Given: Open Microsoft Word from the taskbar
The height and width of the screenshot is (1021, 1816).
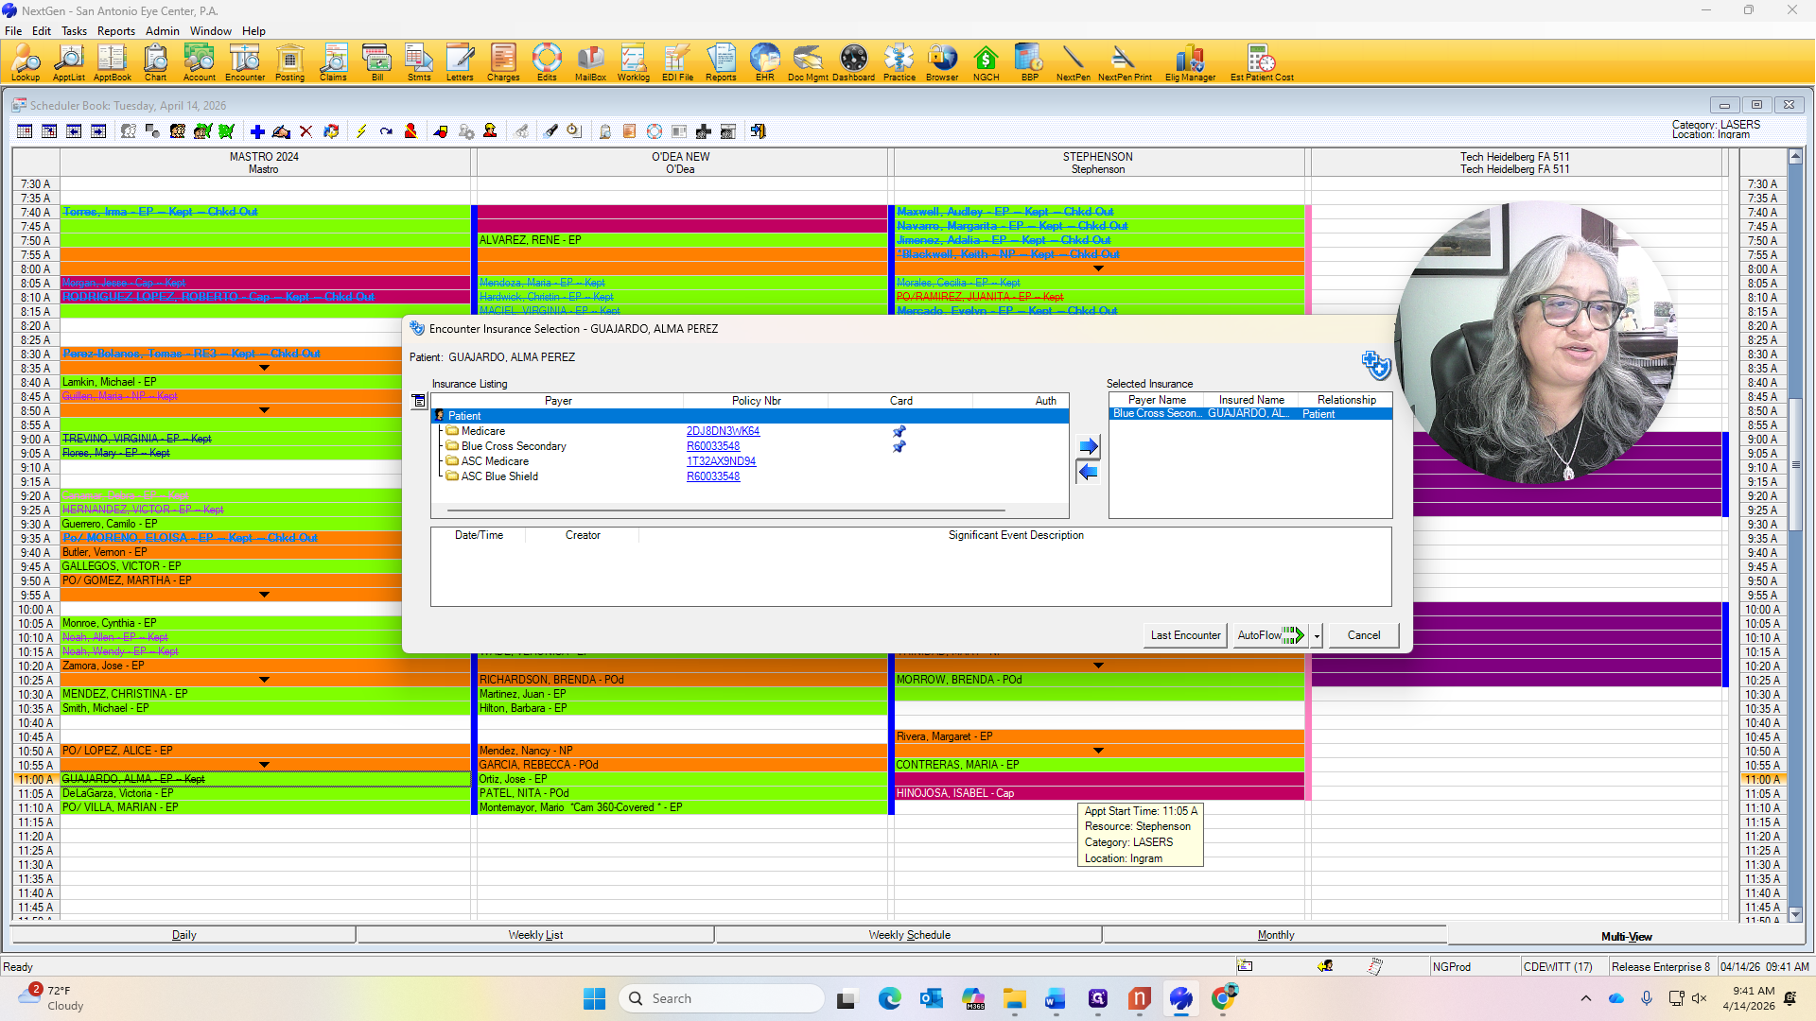Looking at the screenshot, I should coord(1056,998).
